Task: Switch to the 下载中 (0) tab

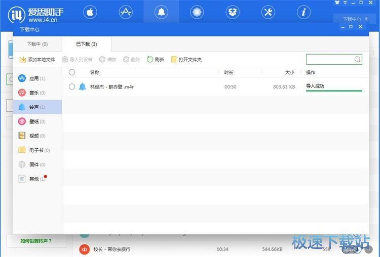Action: (x=37, y=44)
